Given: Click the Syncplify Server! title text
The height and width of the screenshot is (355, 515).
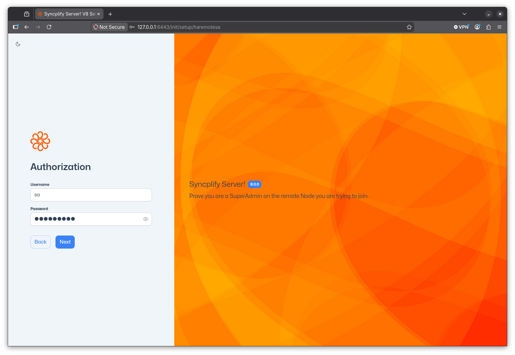Looking at the screenshot, I should [x=217, y=184].
